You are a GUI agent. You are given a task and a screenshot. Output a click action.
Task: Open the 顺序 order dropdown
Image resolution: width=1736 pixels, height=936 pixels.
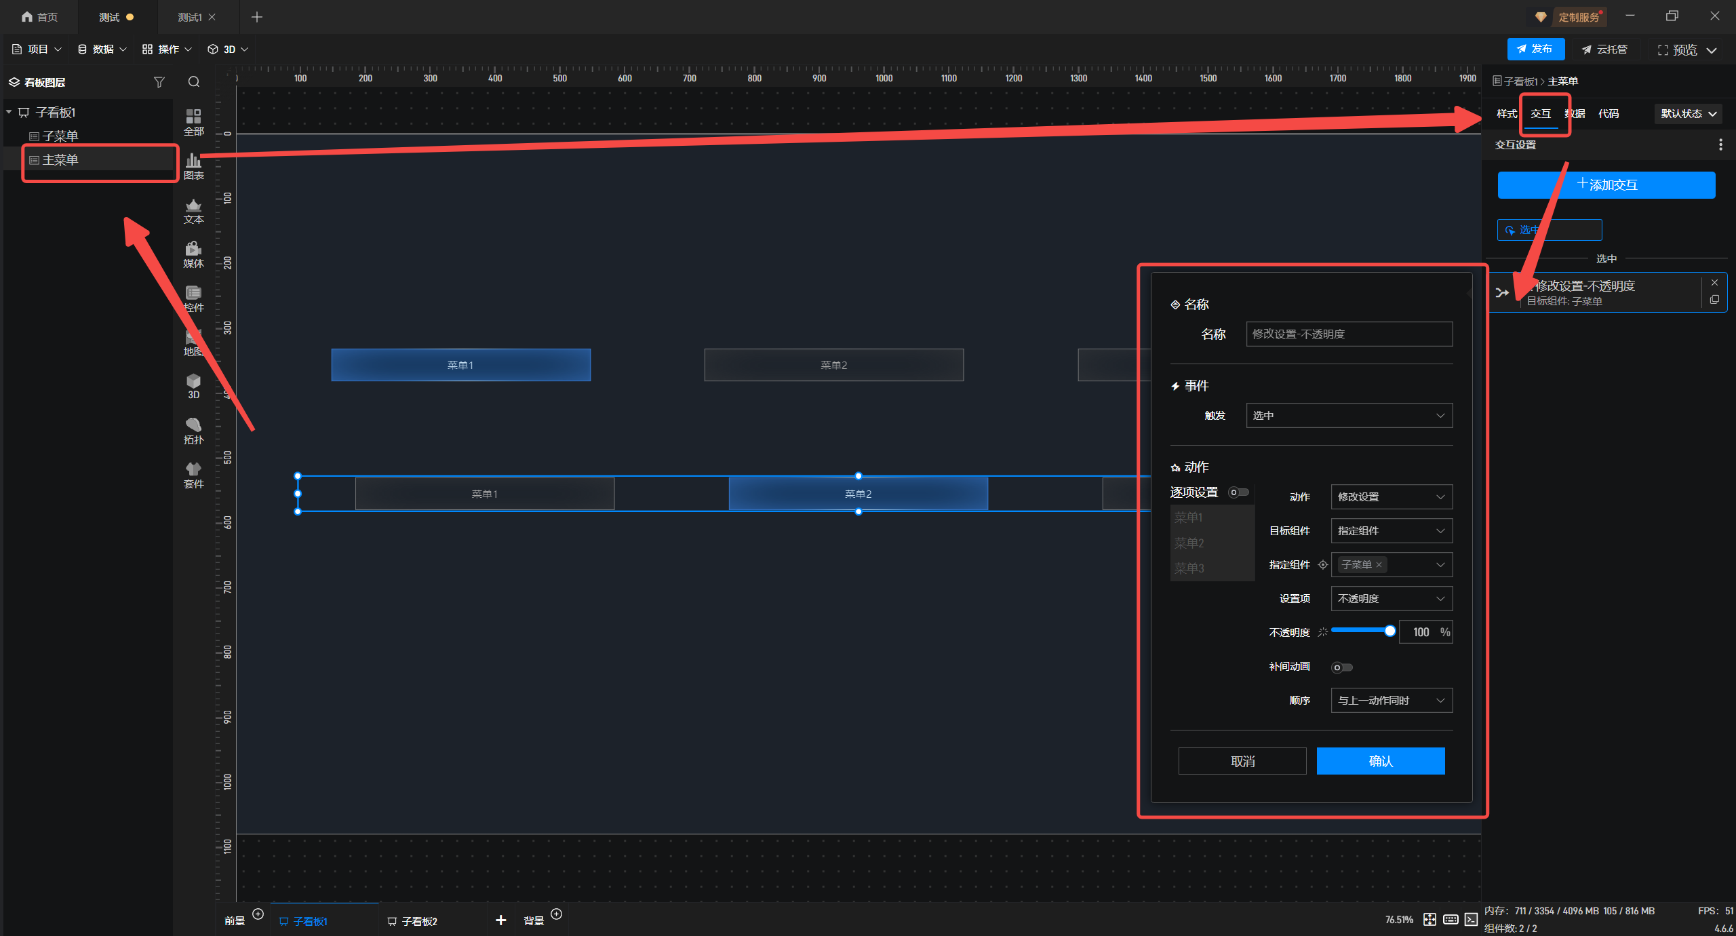(x=1391, y=700)
